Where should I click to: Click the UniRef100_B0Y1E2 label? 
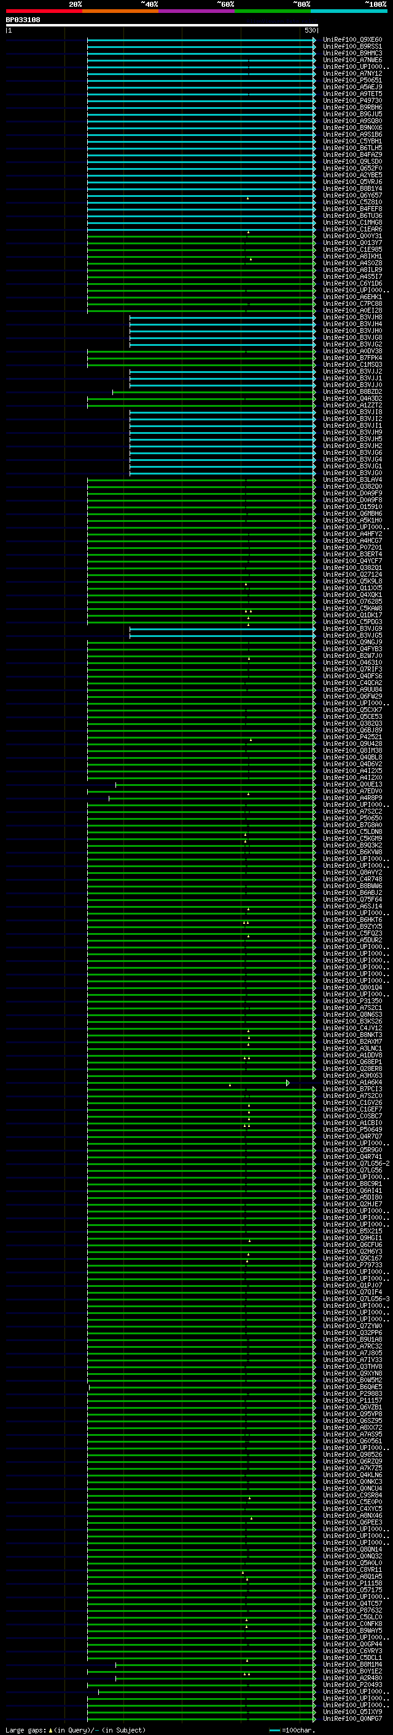pyautogui.click(x=352, y=1671)
